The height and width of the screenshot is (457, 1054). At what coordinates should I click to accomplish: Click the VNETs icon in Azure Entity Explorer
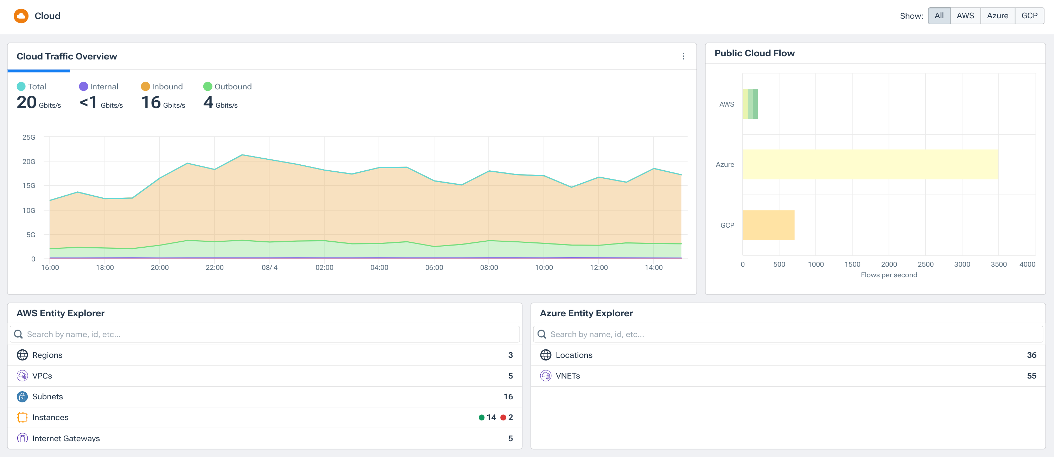[x=545, y=376]
